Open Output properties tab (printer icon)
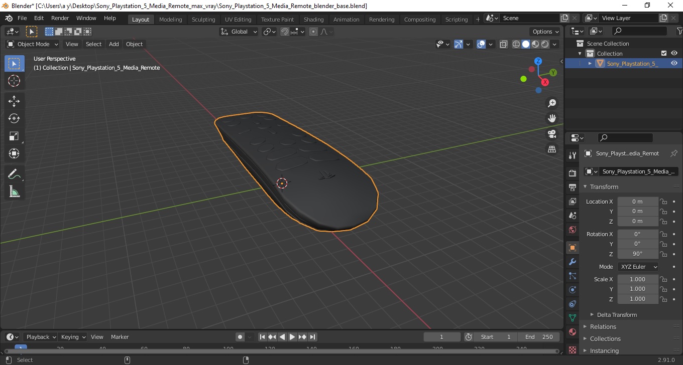This screenshot has width=683, height=365. click(573, 188)
